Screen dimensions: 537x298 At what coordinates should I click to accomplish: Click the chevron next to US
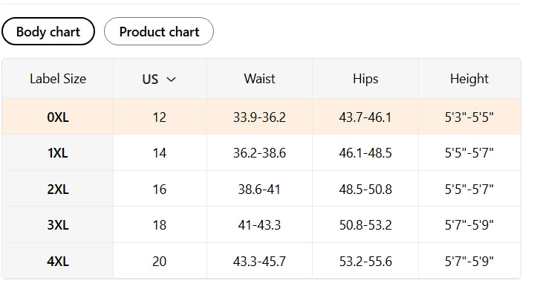click(x=172, y=80)
